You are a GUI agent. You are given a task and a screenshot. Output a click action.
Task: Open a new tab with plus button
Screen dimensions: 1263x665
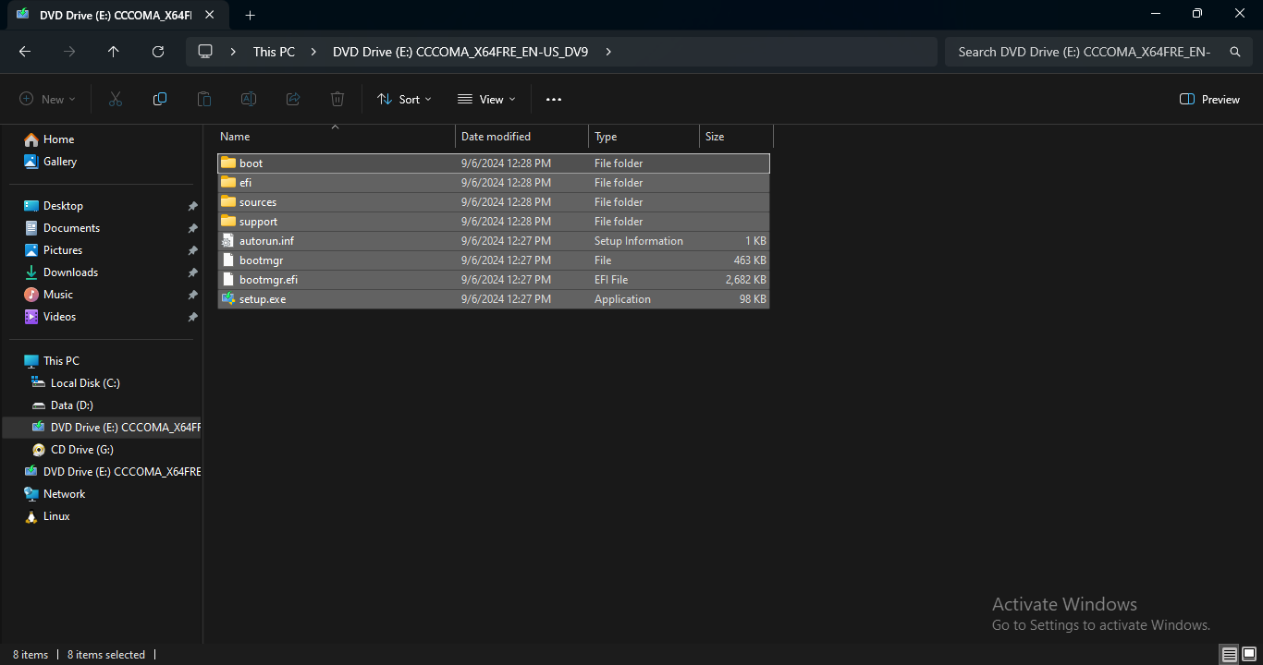coord(250,15)
